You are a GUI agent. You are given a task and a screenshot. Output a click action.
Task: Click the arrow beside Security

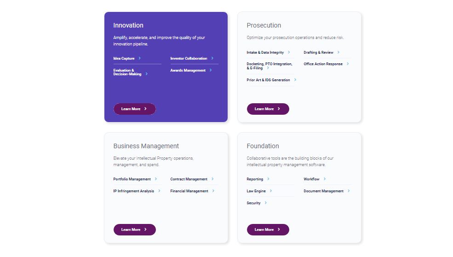point(265,203)
